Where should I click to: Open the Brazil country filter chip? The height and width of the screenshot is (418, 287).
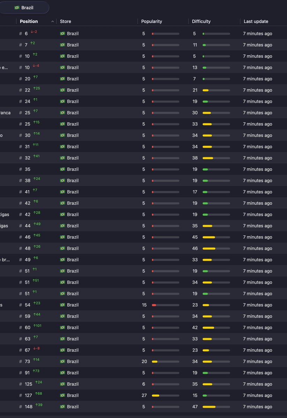(24, 8)
